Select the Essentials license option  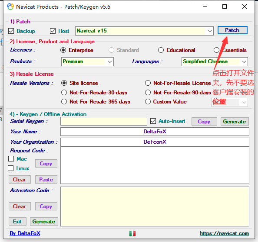tap(216, 50)
